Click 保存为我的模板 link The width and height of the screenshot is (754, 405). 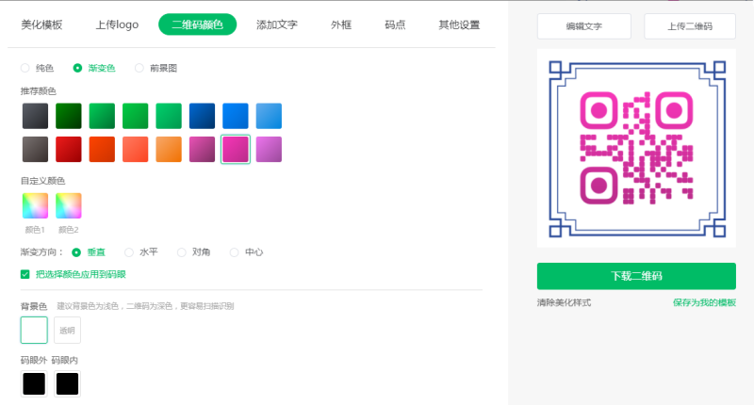[704, 302]
